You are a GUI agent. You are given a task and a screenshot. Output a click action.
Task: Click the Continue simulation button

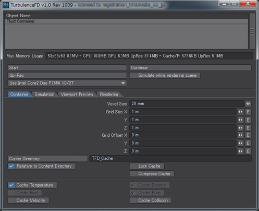tap(190, 67)
